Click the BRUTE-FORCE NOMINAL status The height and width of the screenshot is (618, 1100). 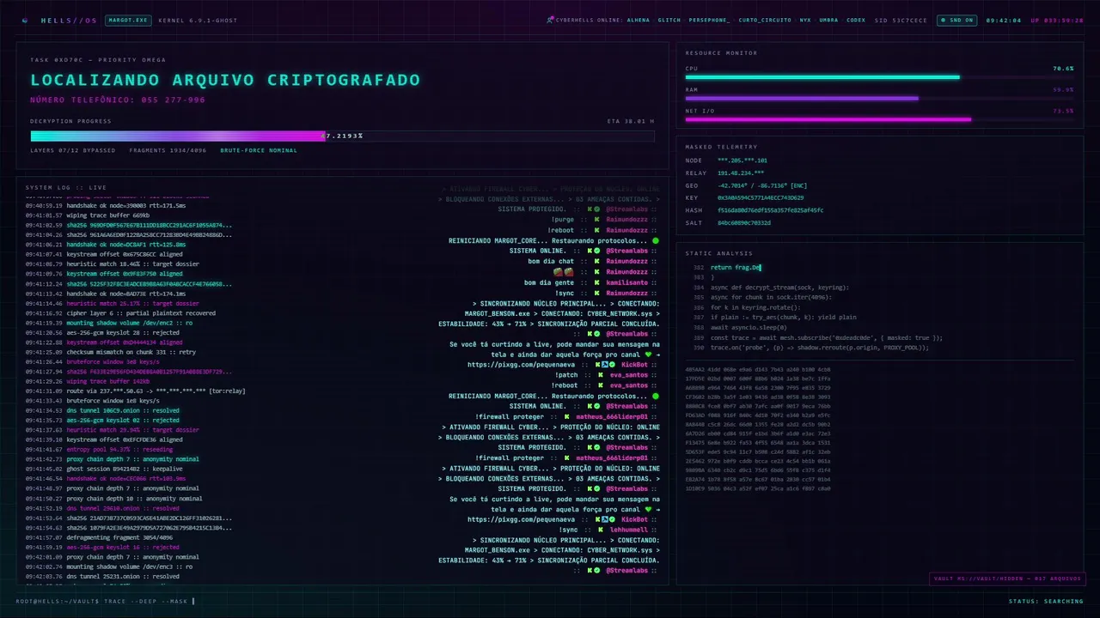tap(259, 150)
